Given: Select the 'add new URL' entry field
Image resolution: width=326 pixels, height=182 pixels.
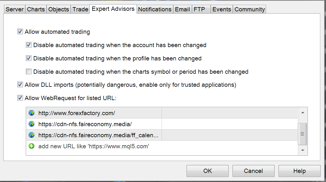Looking at the screenshot, I should tap(162, 146).
